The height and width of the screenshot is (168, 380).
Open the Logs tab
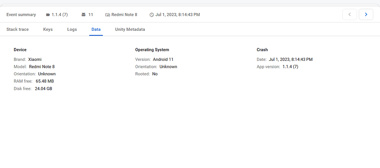pyautogui.click(x=72, y=30)
